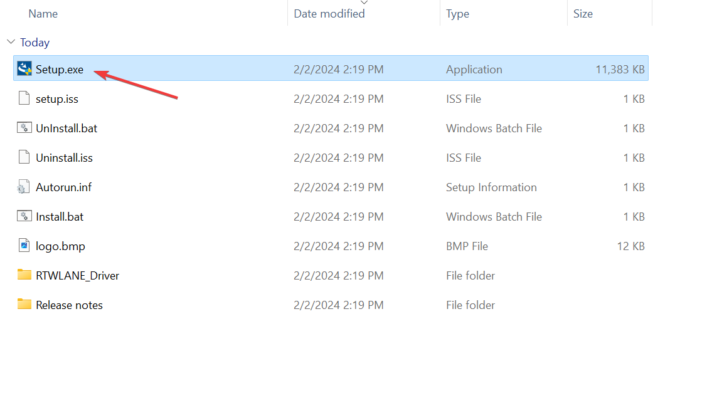
Task: Click the setup.iss file icon
Action: coord(23,98)
